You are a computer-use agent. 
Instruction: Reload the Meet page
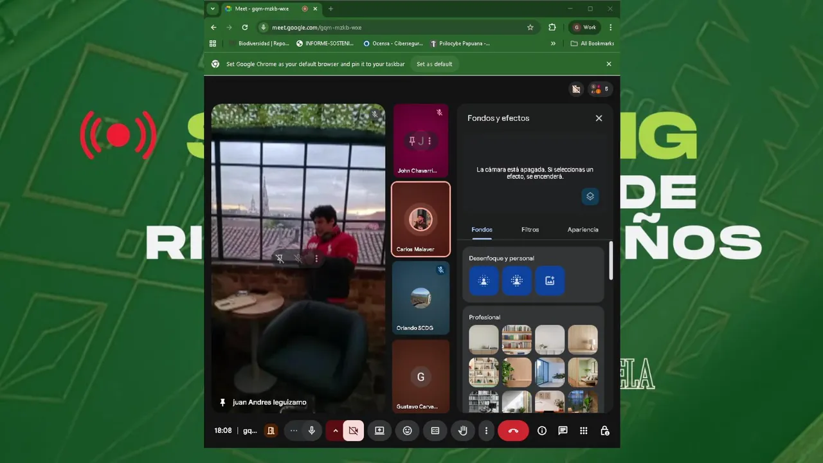tap(245, 28)
